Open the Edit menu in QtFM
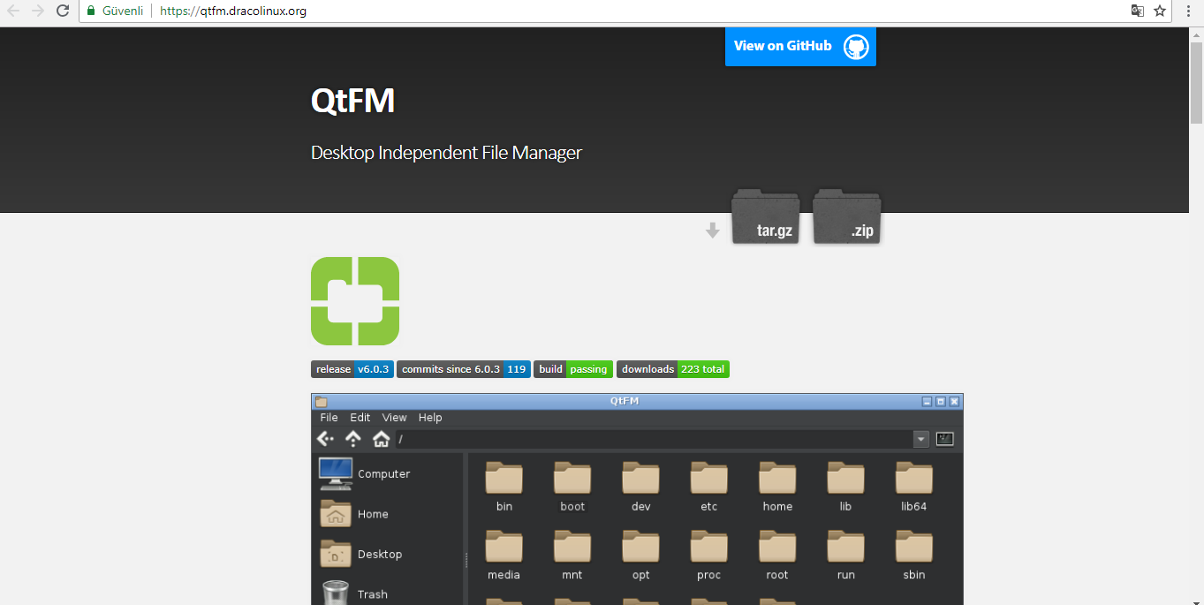1204x605 pixels. (x=360, y=418)
